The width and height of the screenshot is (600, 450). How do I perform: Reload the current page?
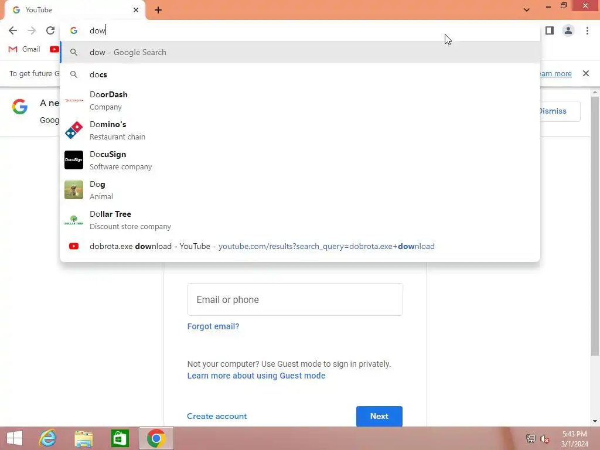click(x=50, y=30)
